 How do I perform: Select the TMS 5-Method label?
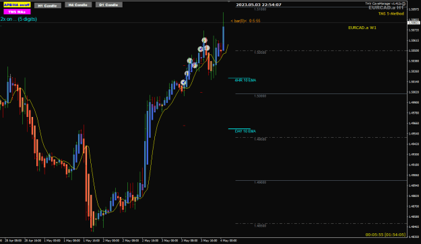coord(391,13)
